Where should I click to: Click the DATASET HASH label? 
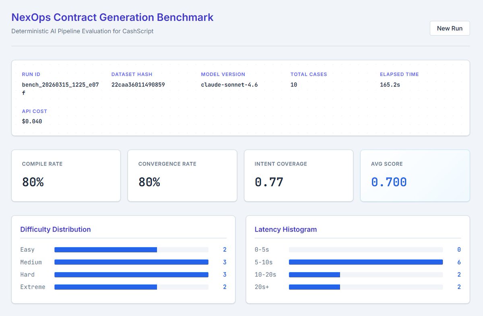point(132,74)
